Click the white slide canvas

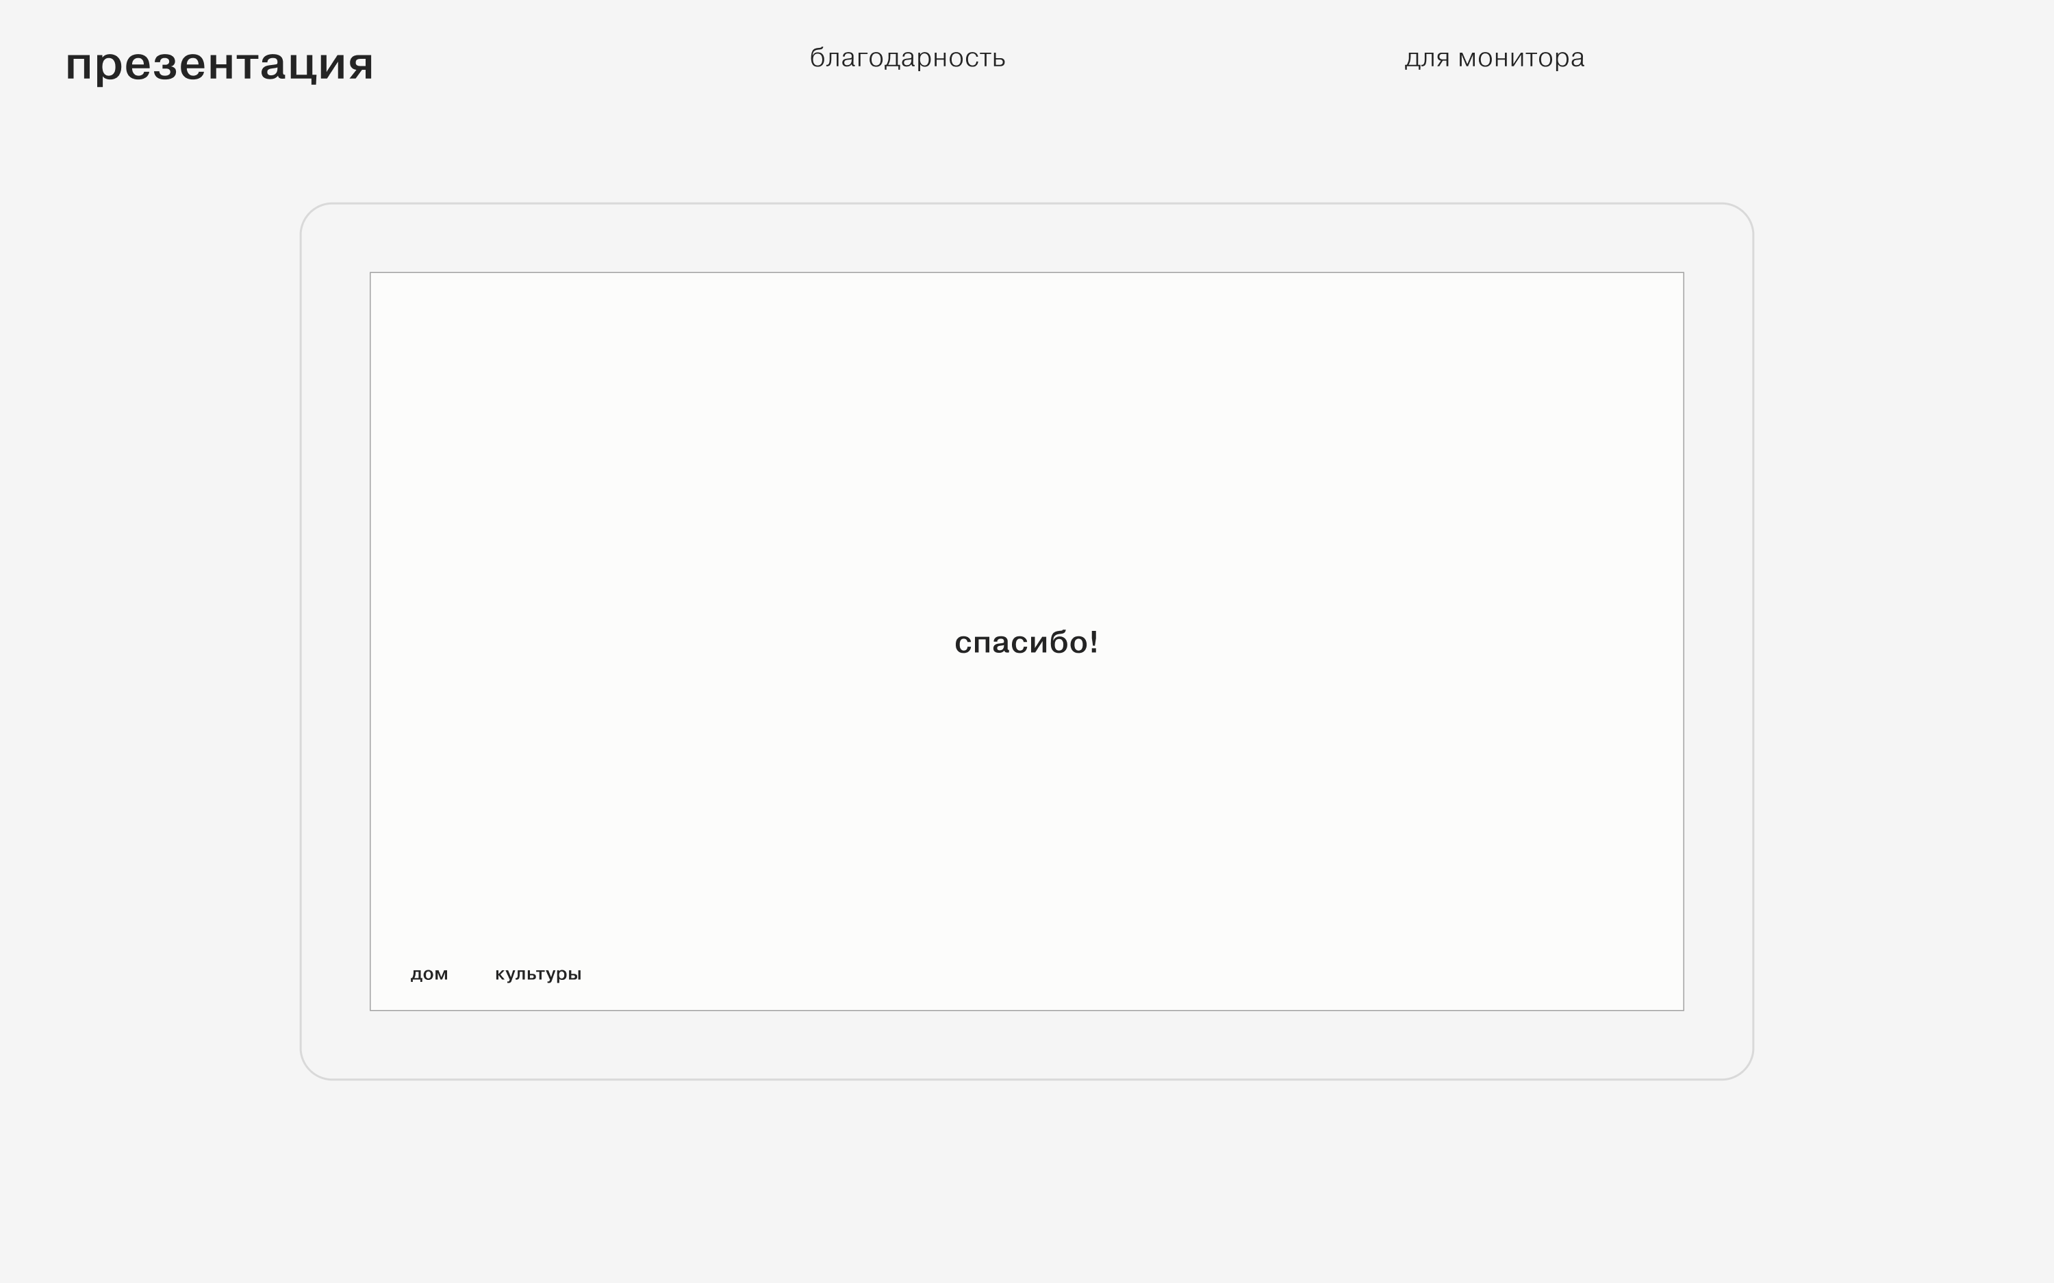point(1273,467)
